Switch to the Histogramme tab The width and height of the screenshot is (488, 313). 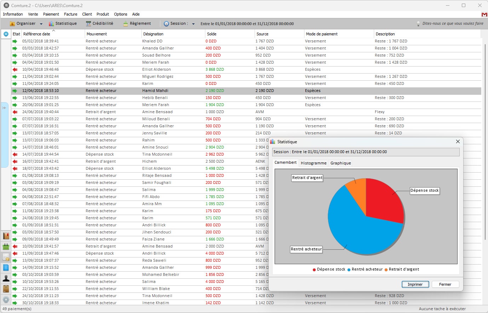(x=313, y=163)
